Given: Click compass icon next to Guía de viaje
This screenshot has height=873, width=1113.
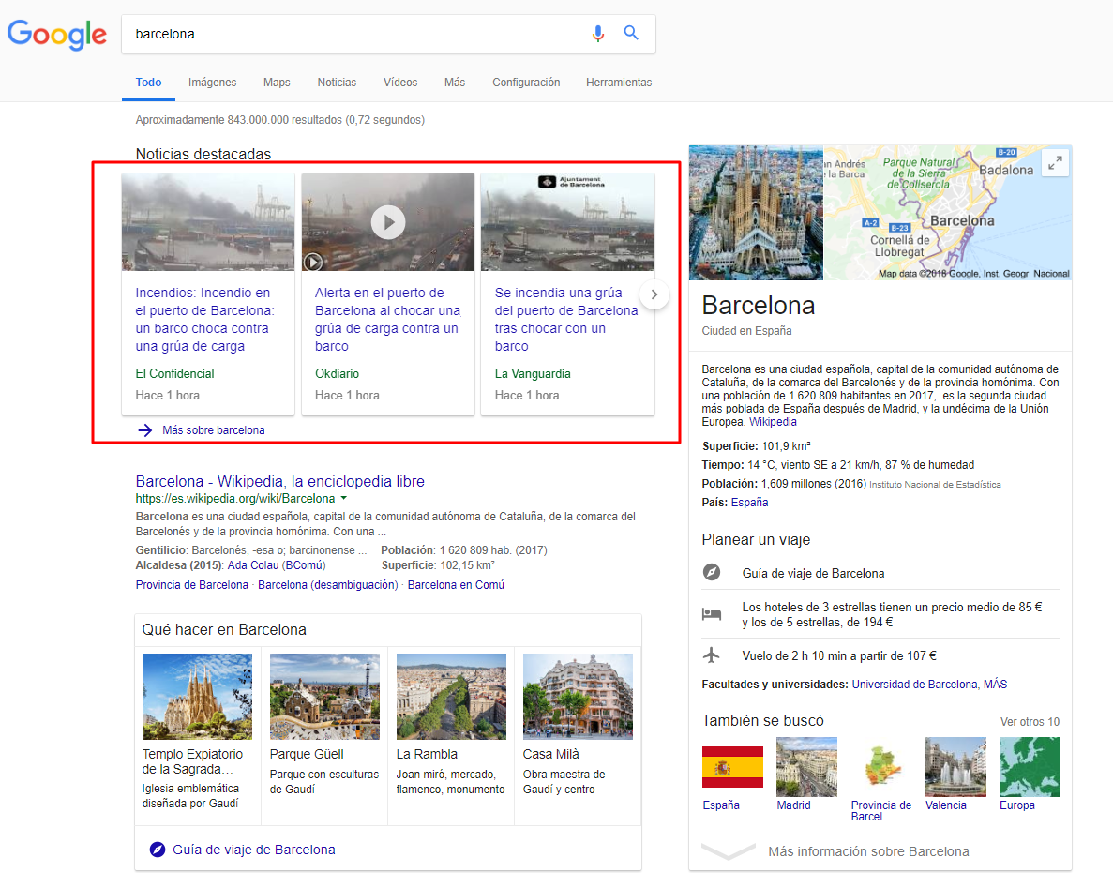Looking at the screenshot, I should coord(712,572).
